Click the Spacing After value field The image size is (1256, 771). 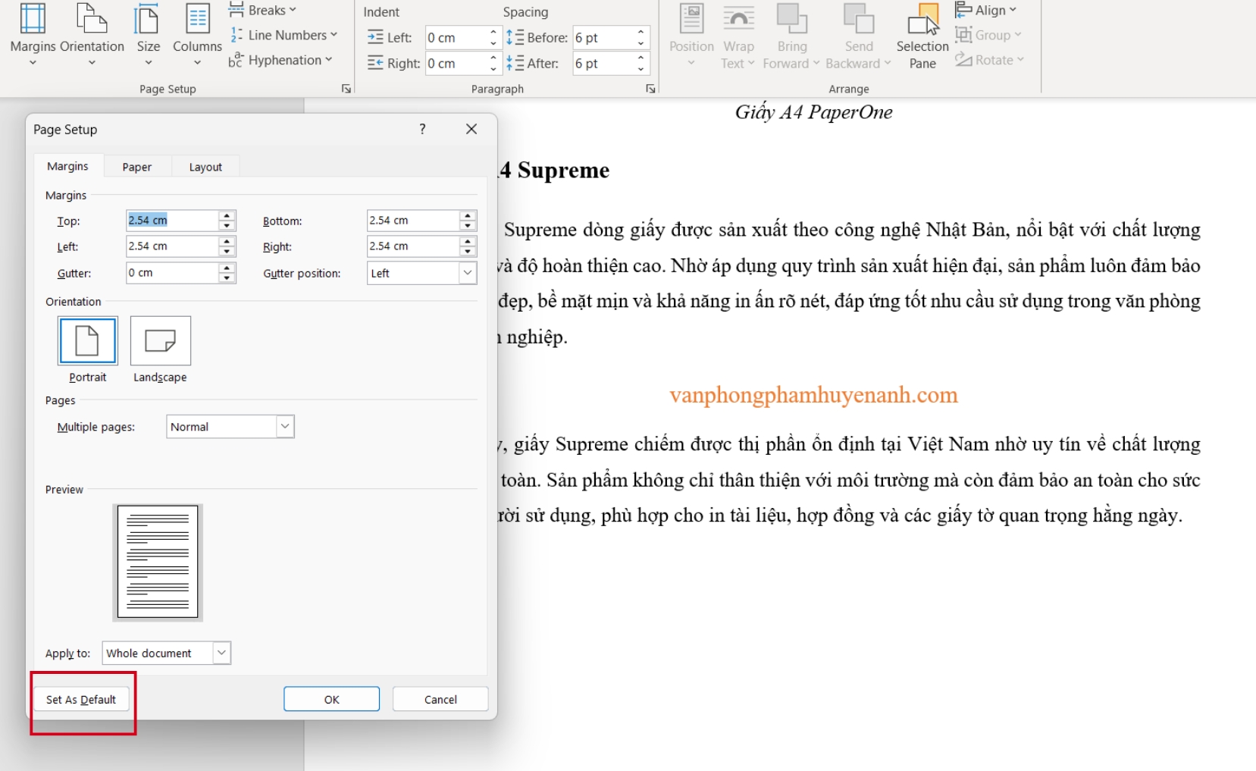[x=603, y=64]
